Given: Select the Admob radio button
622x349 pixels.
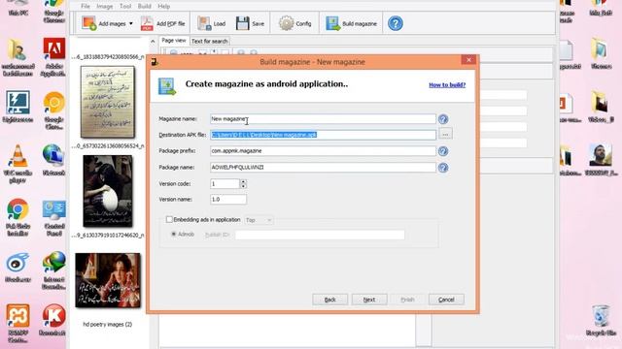Looking at the screenshot, I should (173, 235).
